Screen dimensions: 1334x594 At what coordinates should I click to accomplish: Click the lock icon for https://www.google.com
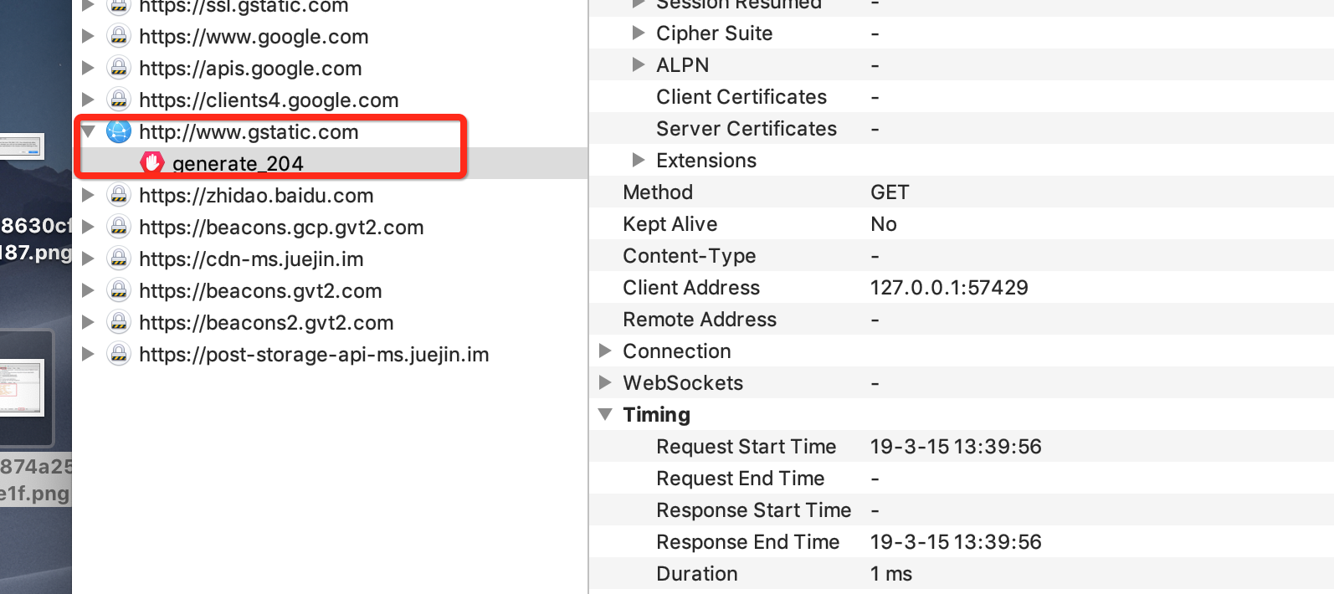tap(119, 36)
